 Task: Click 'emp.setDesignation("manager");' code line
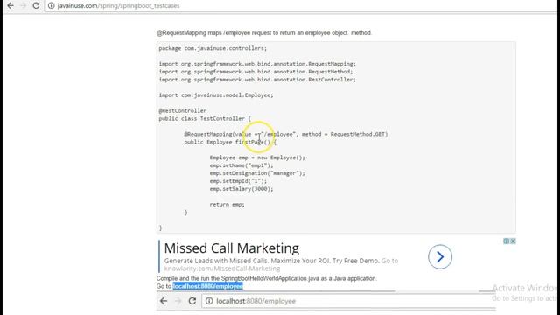coord(257,173)
